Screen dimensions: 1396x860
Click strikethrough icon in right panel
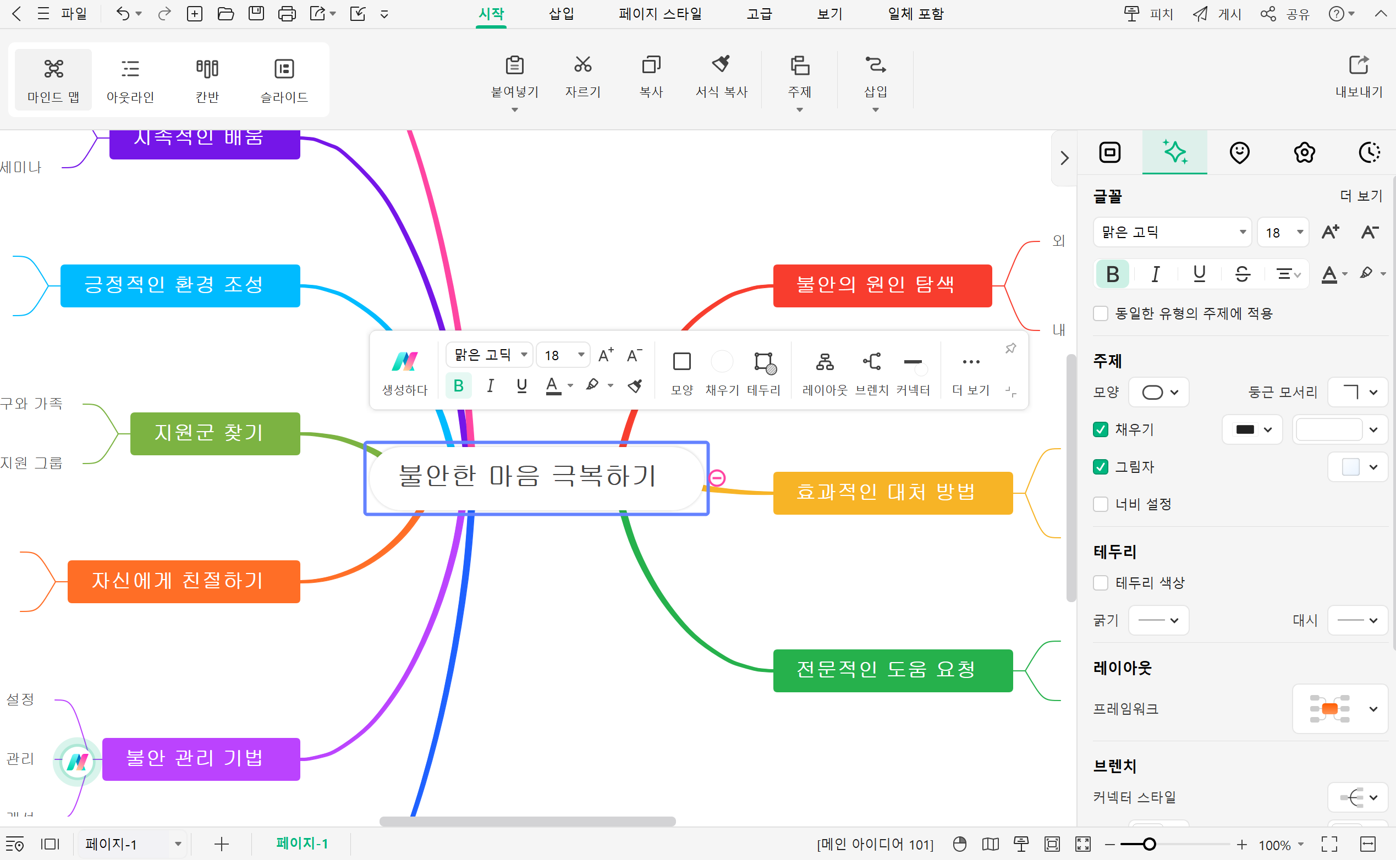click(x=1243, y=274)
